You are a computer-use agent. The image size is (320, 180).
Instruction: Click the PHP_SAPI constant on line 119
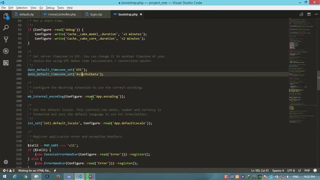click(x=51, y=145)
